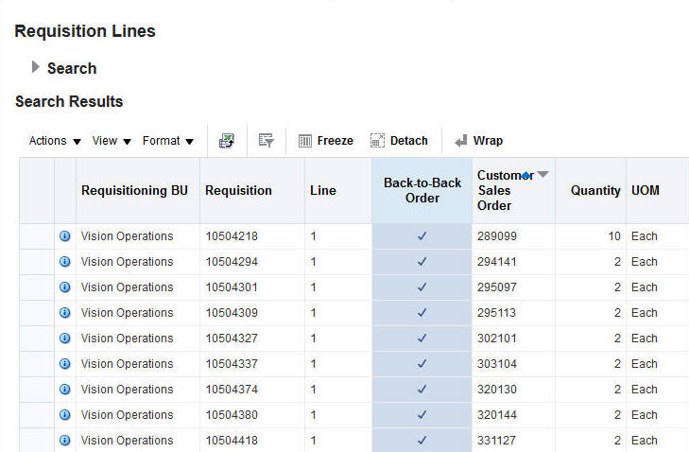Click info icon for requisition 10504309
The height and width of the screenshot is (452, 689).
click(65, 313)
